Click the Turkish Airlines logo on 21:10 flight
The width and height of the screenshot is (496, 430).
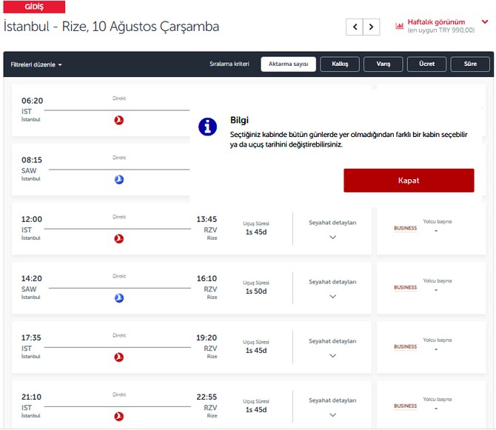tap(119, 416)
